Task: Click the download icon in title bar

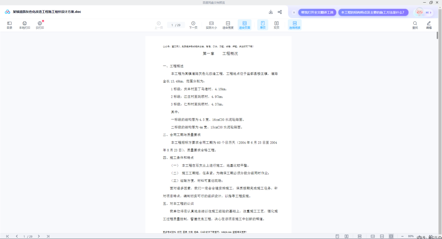Action: pos(271,12)
